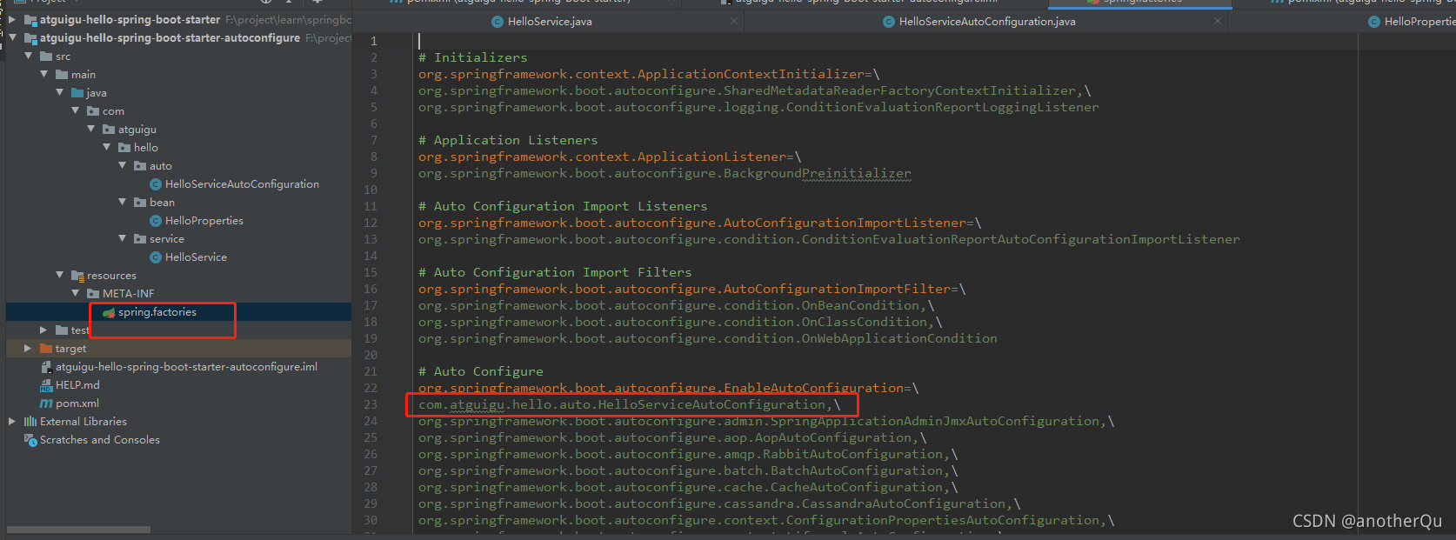This screenshot has height=540, width=1456.
Task: Collapse the META-INF folder arrow
Action: coord(75,293)
